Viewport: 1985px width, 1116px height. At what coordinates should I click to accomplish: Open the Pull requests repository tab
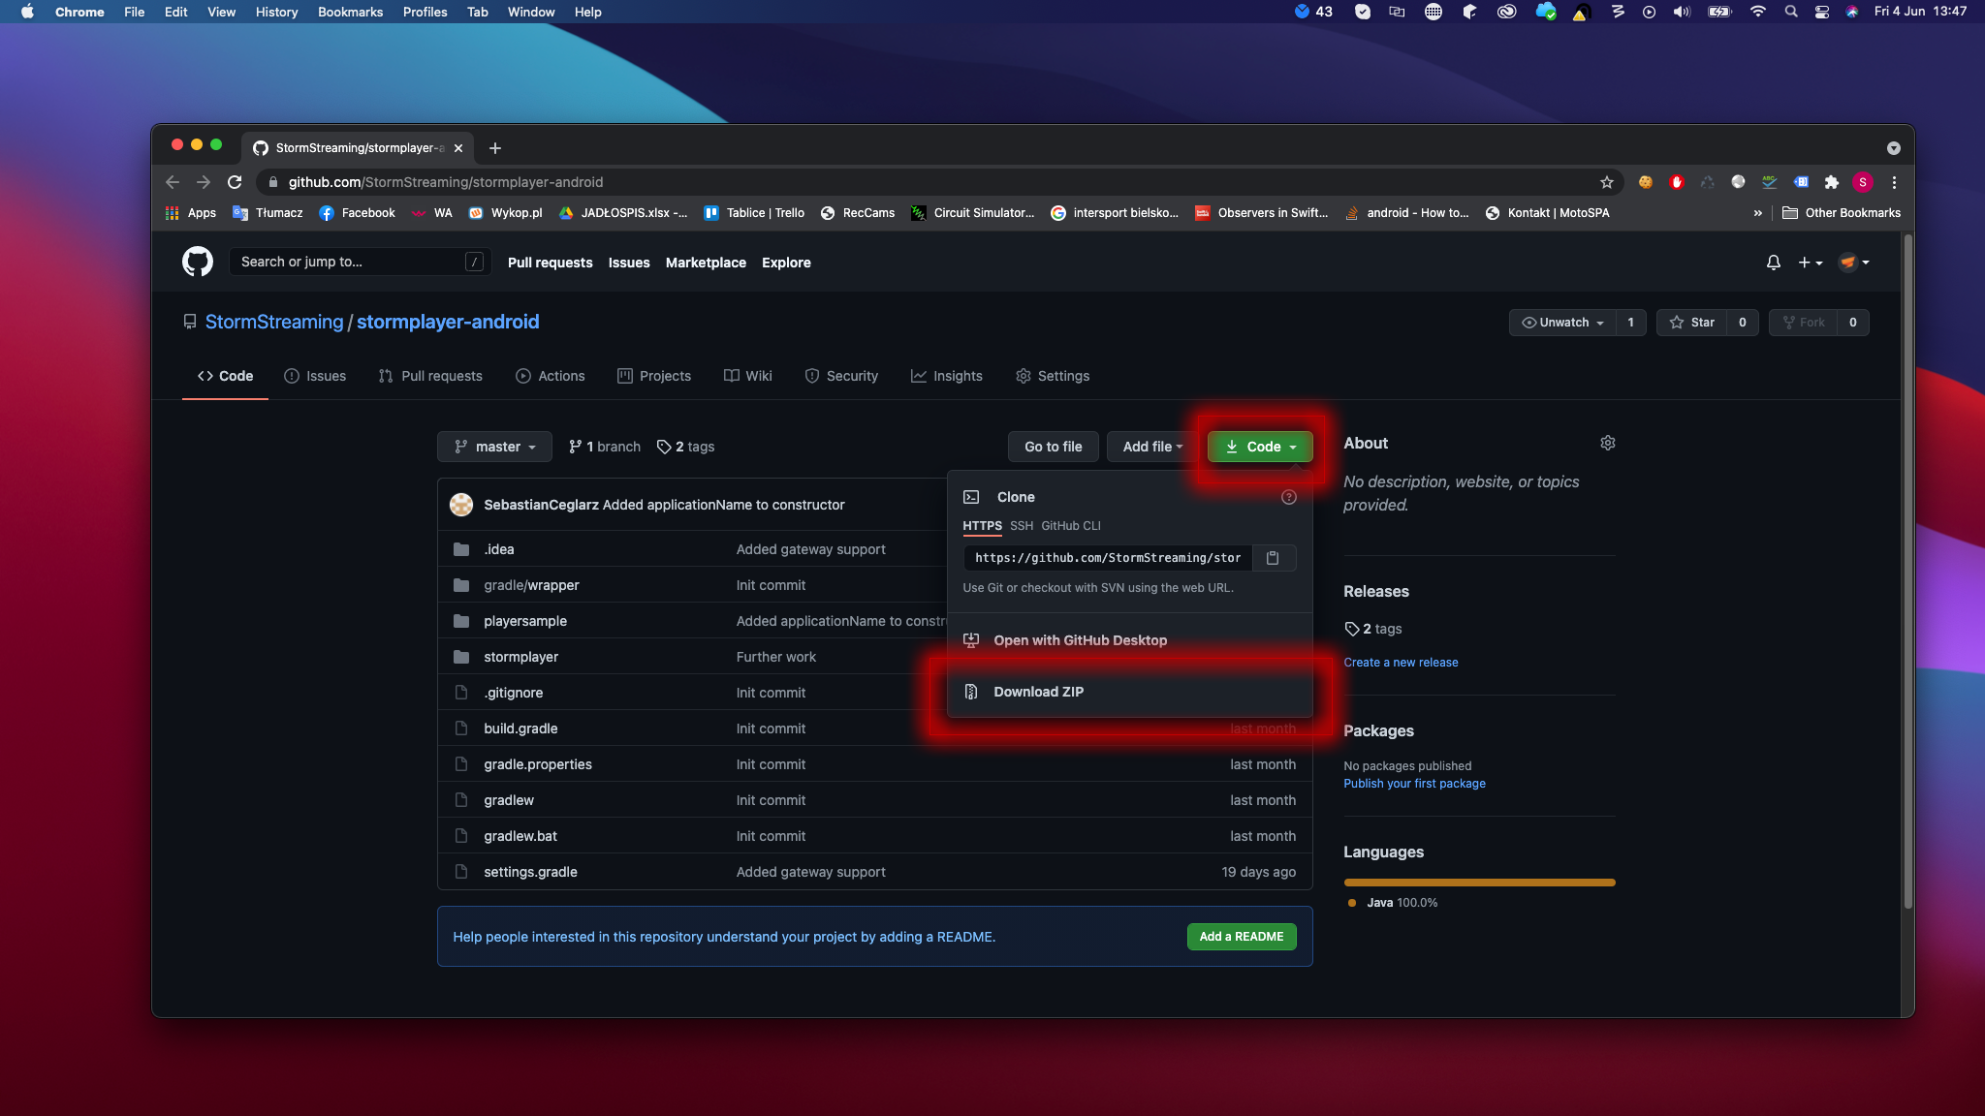click(430, 376)
